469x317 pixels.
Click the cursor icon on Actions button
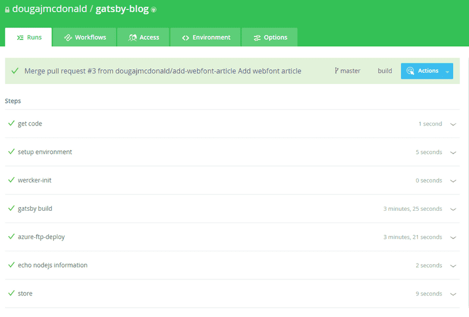coord(410,71)
